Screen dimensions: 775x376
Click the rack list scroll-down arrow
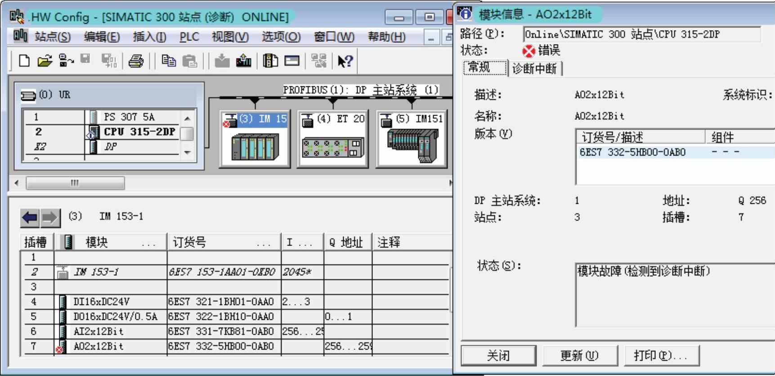pos(188,152)
